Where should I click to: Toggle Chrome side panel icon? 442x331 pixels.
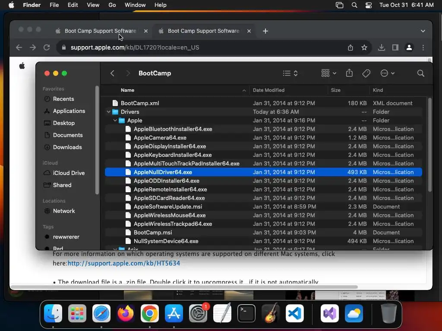(395, 47)
